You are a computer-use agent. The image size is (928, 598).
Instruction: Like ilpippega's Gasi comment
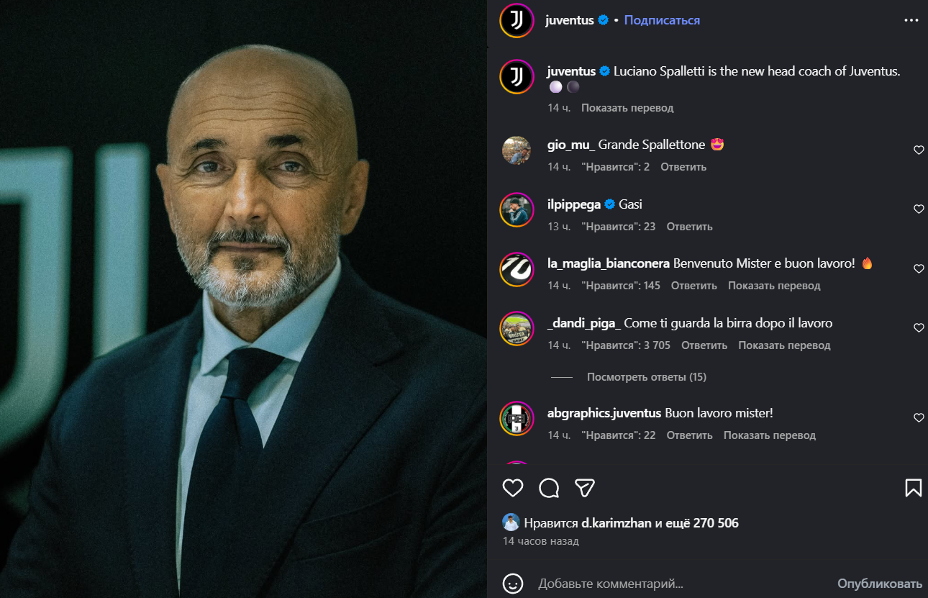[918, 209]
